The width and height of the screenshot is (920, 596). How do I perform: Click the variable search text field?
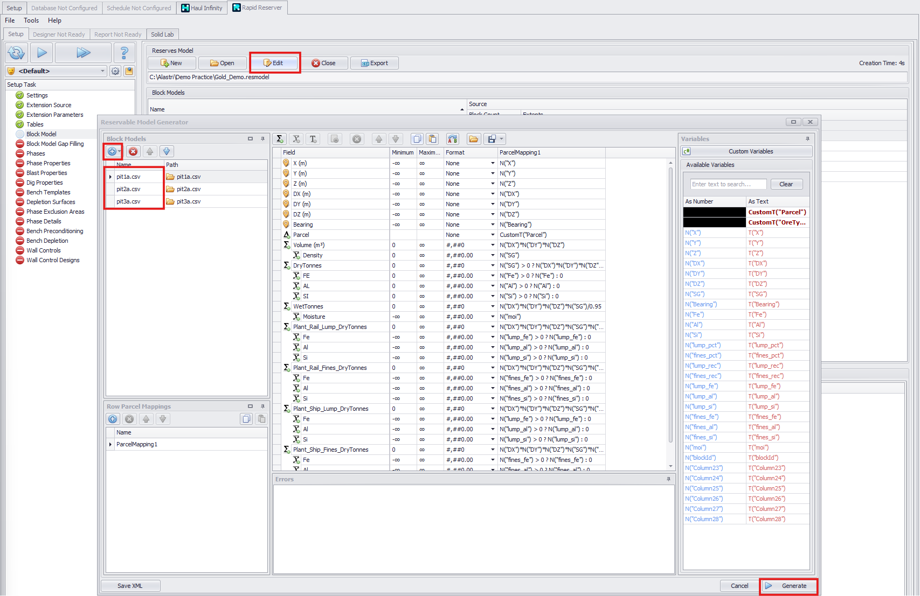point(728,184)
